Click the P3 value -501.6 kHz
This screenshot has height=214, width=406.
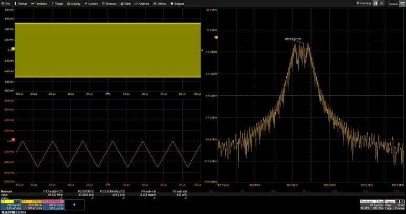point(118,195)
